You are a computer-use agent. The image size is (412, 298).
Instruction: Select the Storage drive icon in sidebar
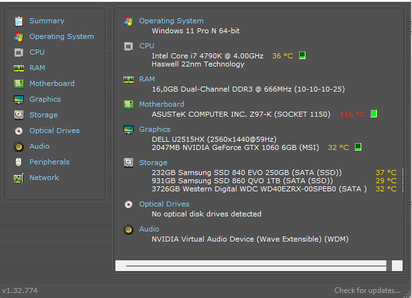pos(18,115)
